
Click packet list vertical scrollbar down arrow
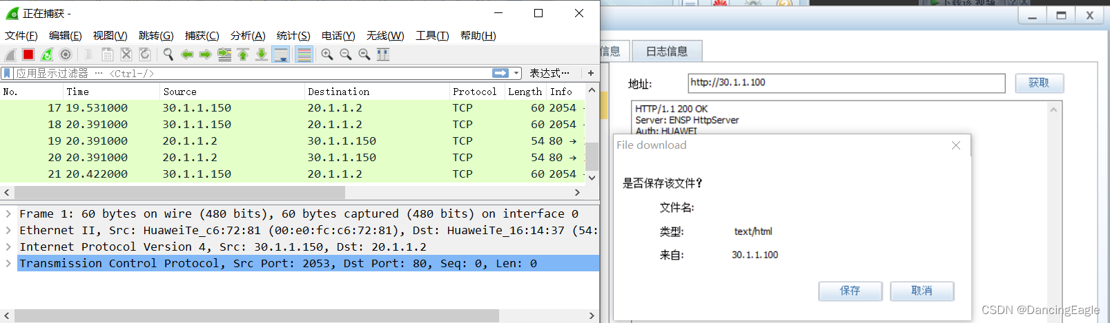point(592,177)
